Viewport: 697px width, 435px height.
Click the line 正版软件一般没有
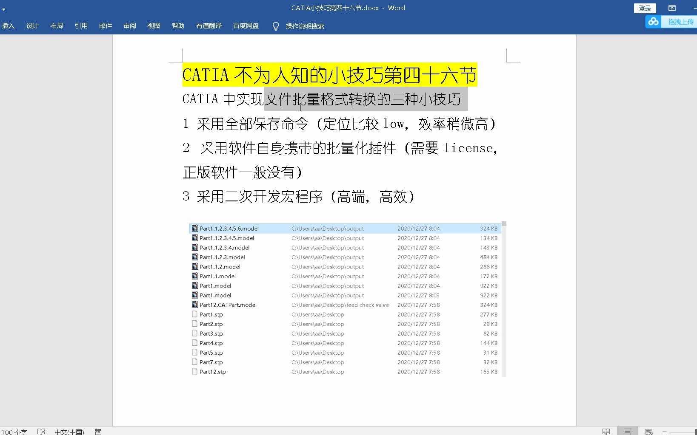(x=243, y=172)
